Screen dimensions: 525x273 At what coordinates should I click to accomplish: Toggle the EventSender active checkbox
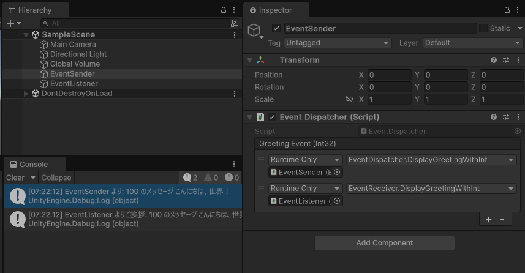[276, 28]
